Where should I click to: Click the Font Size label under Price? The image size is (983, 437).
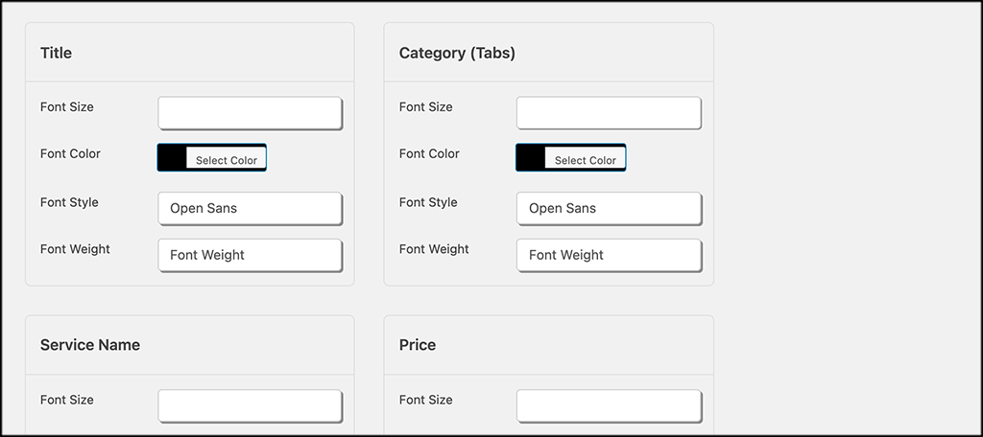(x=425, y=400)
